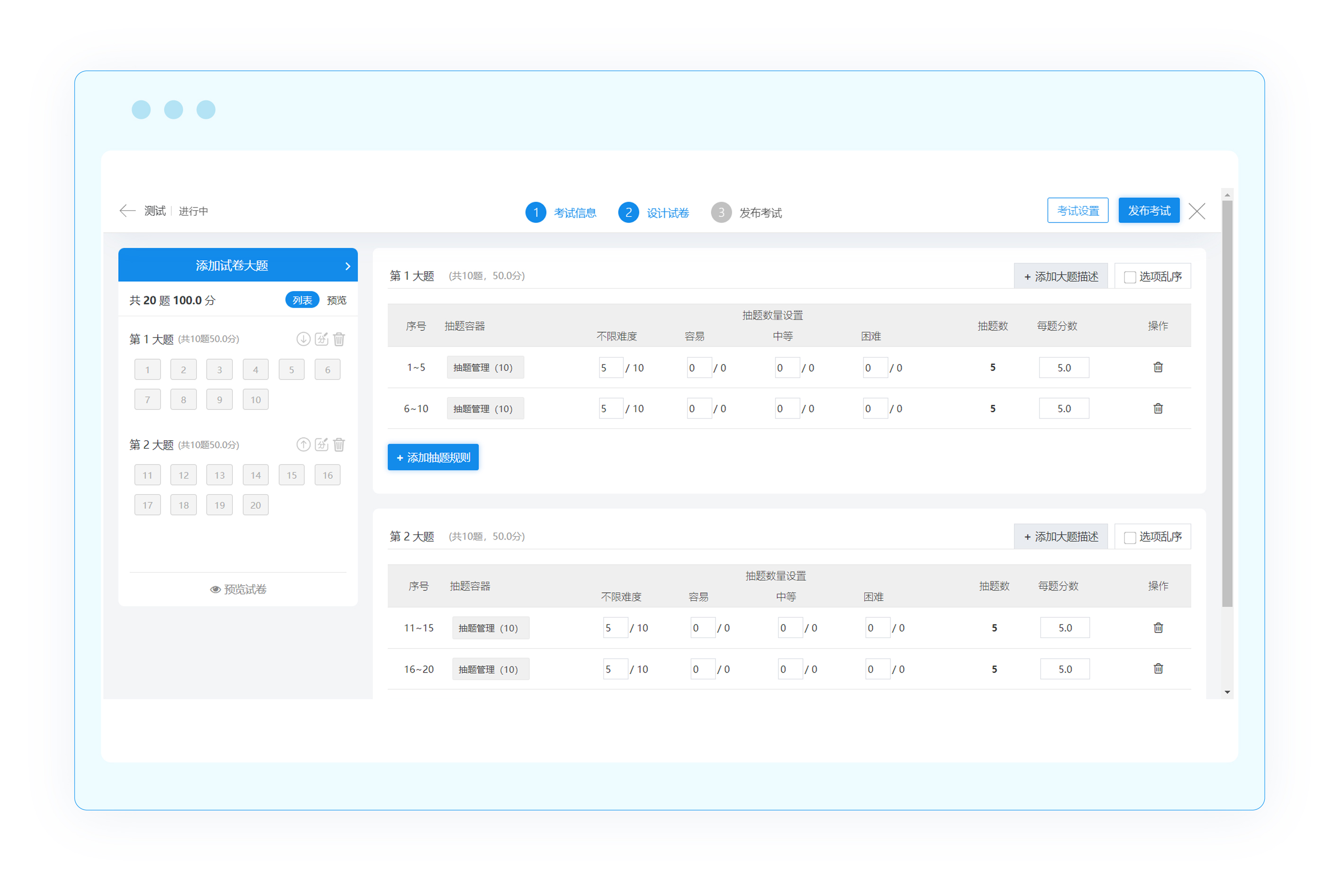The image size is (1340, 889).
Task: Click 每题分数 field in row 1~5
Action: pos(1064,367)
